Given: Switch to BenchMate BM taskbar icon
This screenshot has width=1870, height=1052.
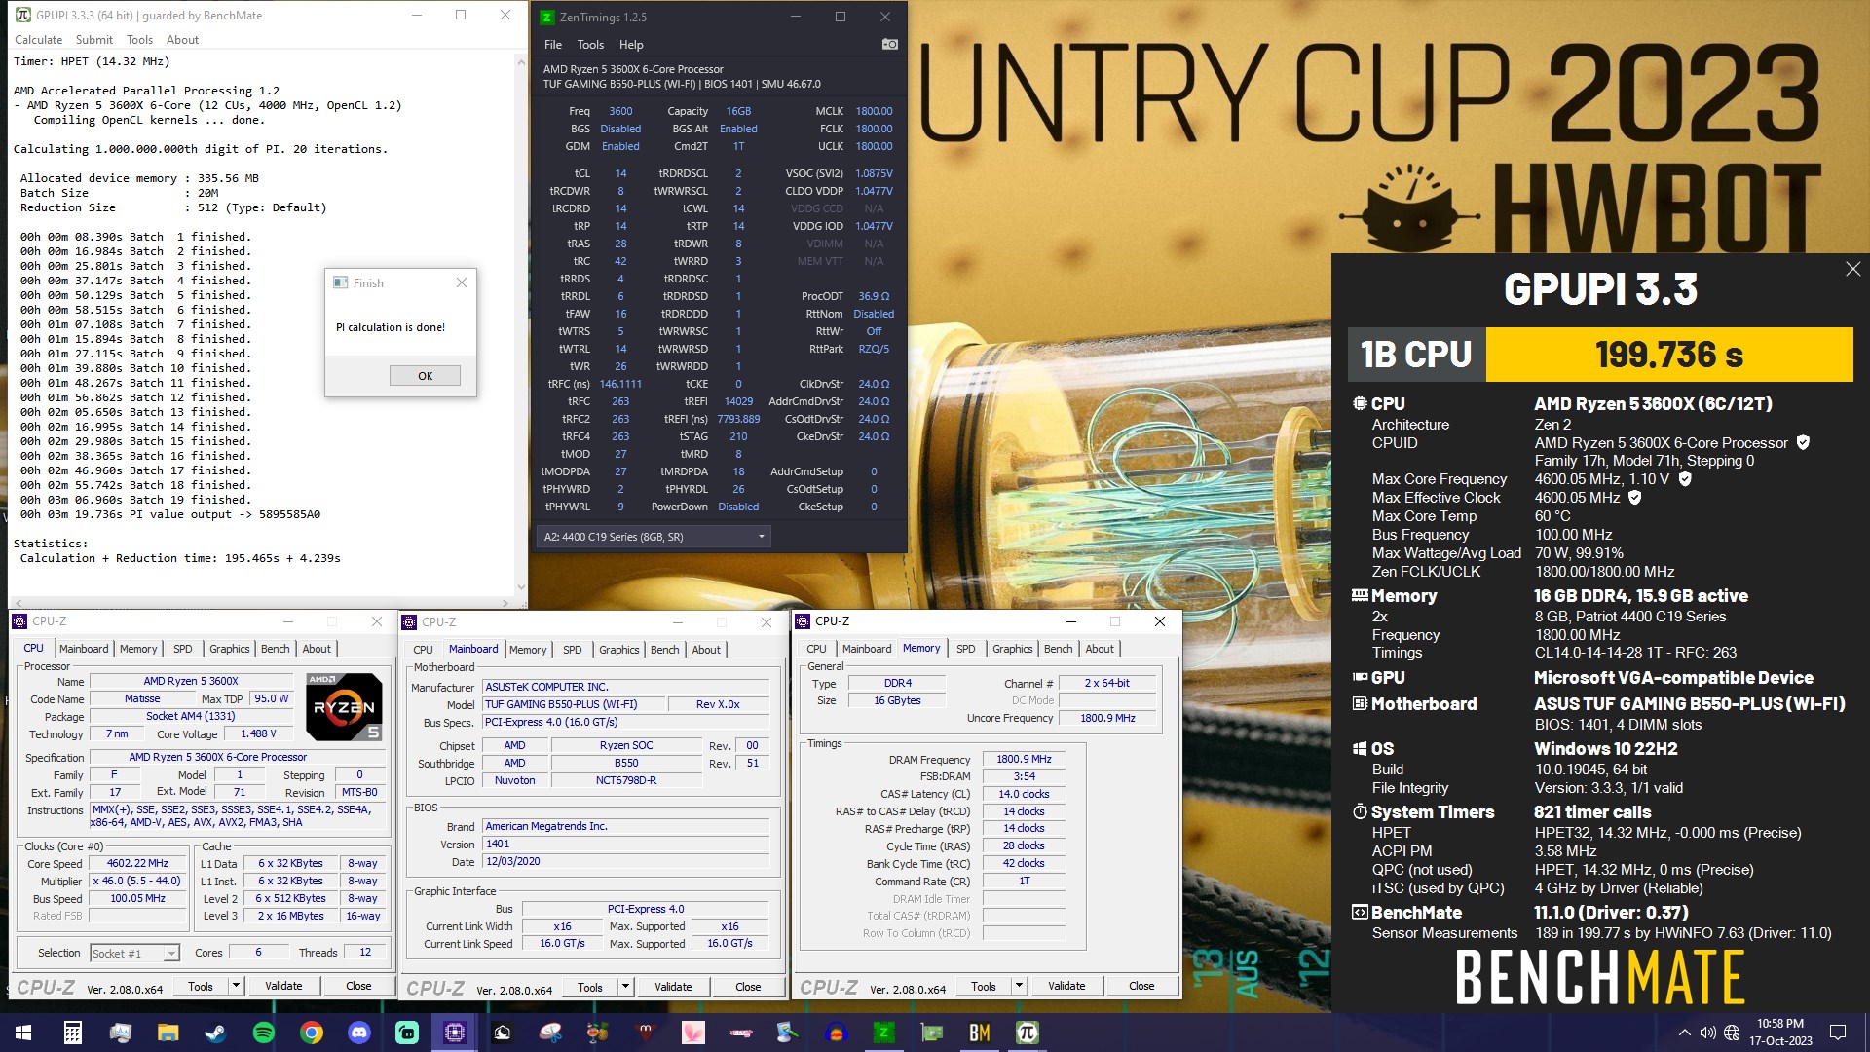Looking at the screenshot, I should 980,1033.
